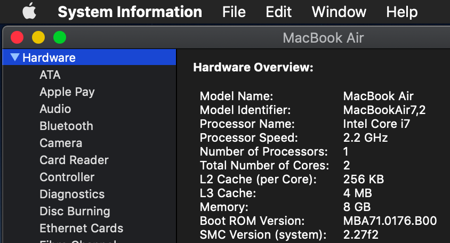Click the MacBook Air model name value
The height and width of the screenshot is (243, 450).
[x=378, y=96]
